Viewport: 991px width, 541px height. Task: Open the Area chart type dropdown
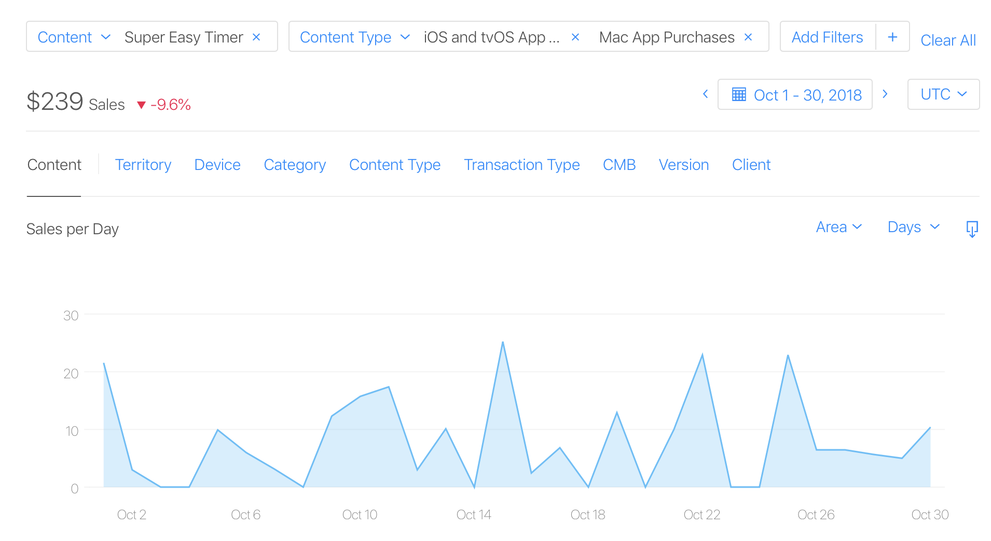[838, 226]
